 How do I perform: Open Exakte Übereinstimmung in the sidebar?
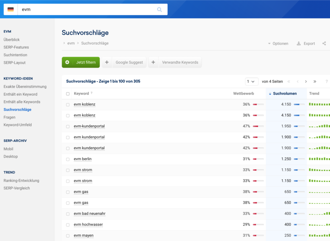click(25, 86)
